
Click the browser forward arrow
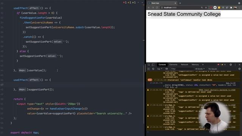[x=153, y=8]
